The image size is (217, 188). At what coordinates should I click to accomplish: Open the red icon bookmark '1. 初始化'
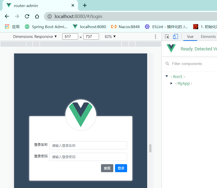coord(205,27)
